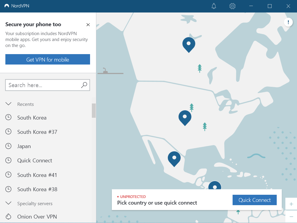The height and width of the screenshot is (223, 297).
Task: Collapse the Recents section chevron
Action: click(x=9, y=104)
